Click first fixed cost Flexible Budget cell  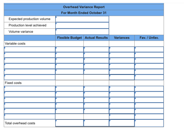point(69,89)
